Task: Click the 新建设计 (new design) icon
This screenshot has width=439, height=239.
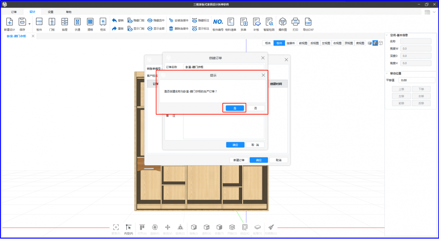Action: (10, 22)
